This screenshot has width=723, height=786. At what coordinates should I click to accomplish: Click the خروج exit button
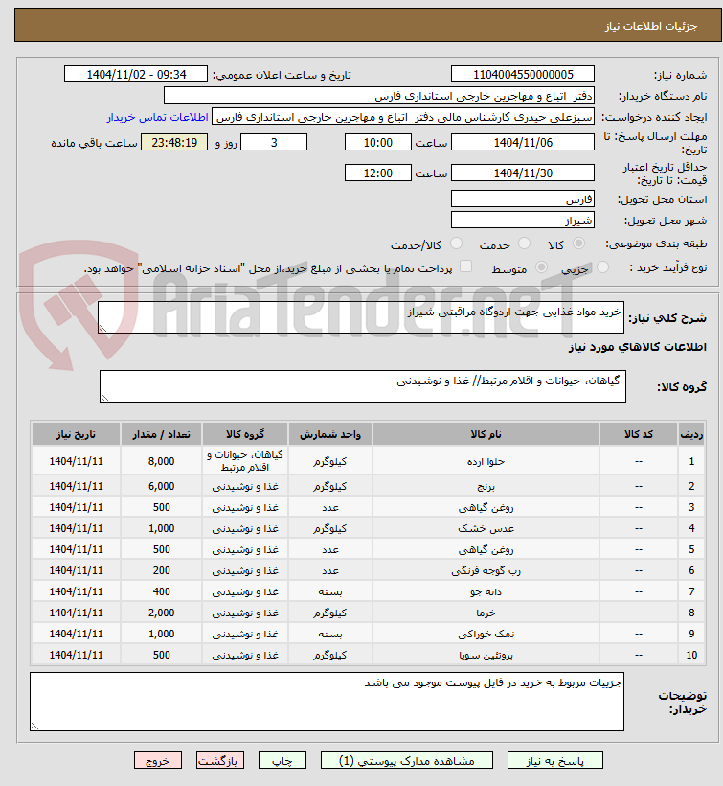(x=158, y=760)
